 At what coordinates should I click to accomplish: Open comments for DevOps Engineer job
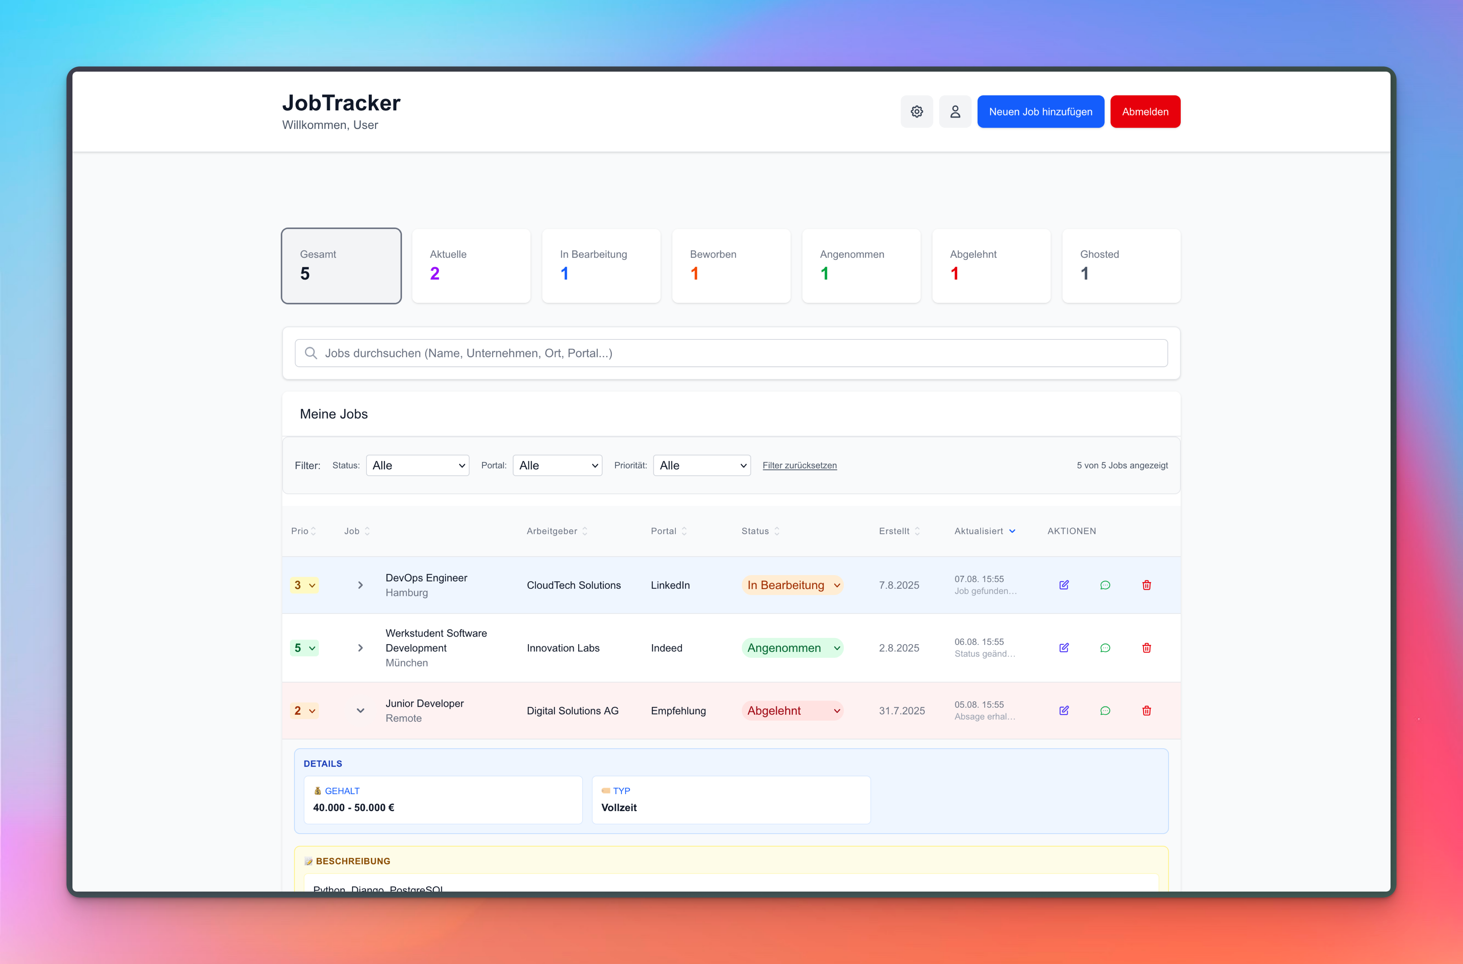(x=1105, y=585)
